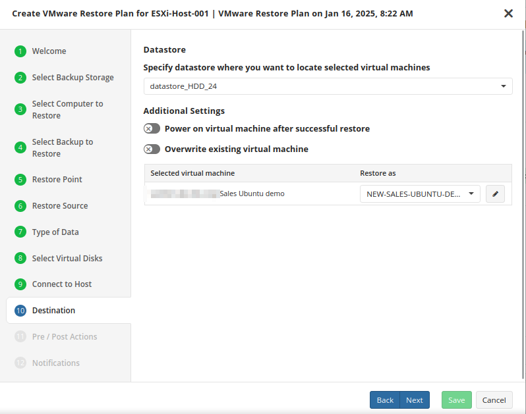526x414 pixels.
Task: Cancel the restore plan wizard
Action: [x=494, y=400]
